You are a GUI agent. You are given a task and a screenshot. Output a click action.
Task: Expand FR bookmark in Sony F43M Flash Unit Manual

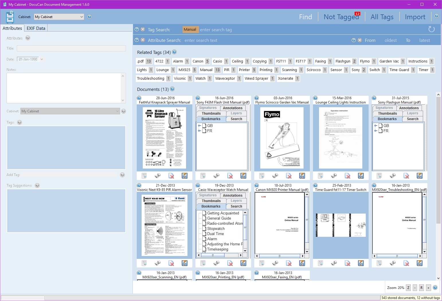(x=200, y=131)
